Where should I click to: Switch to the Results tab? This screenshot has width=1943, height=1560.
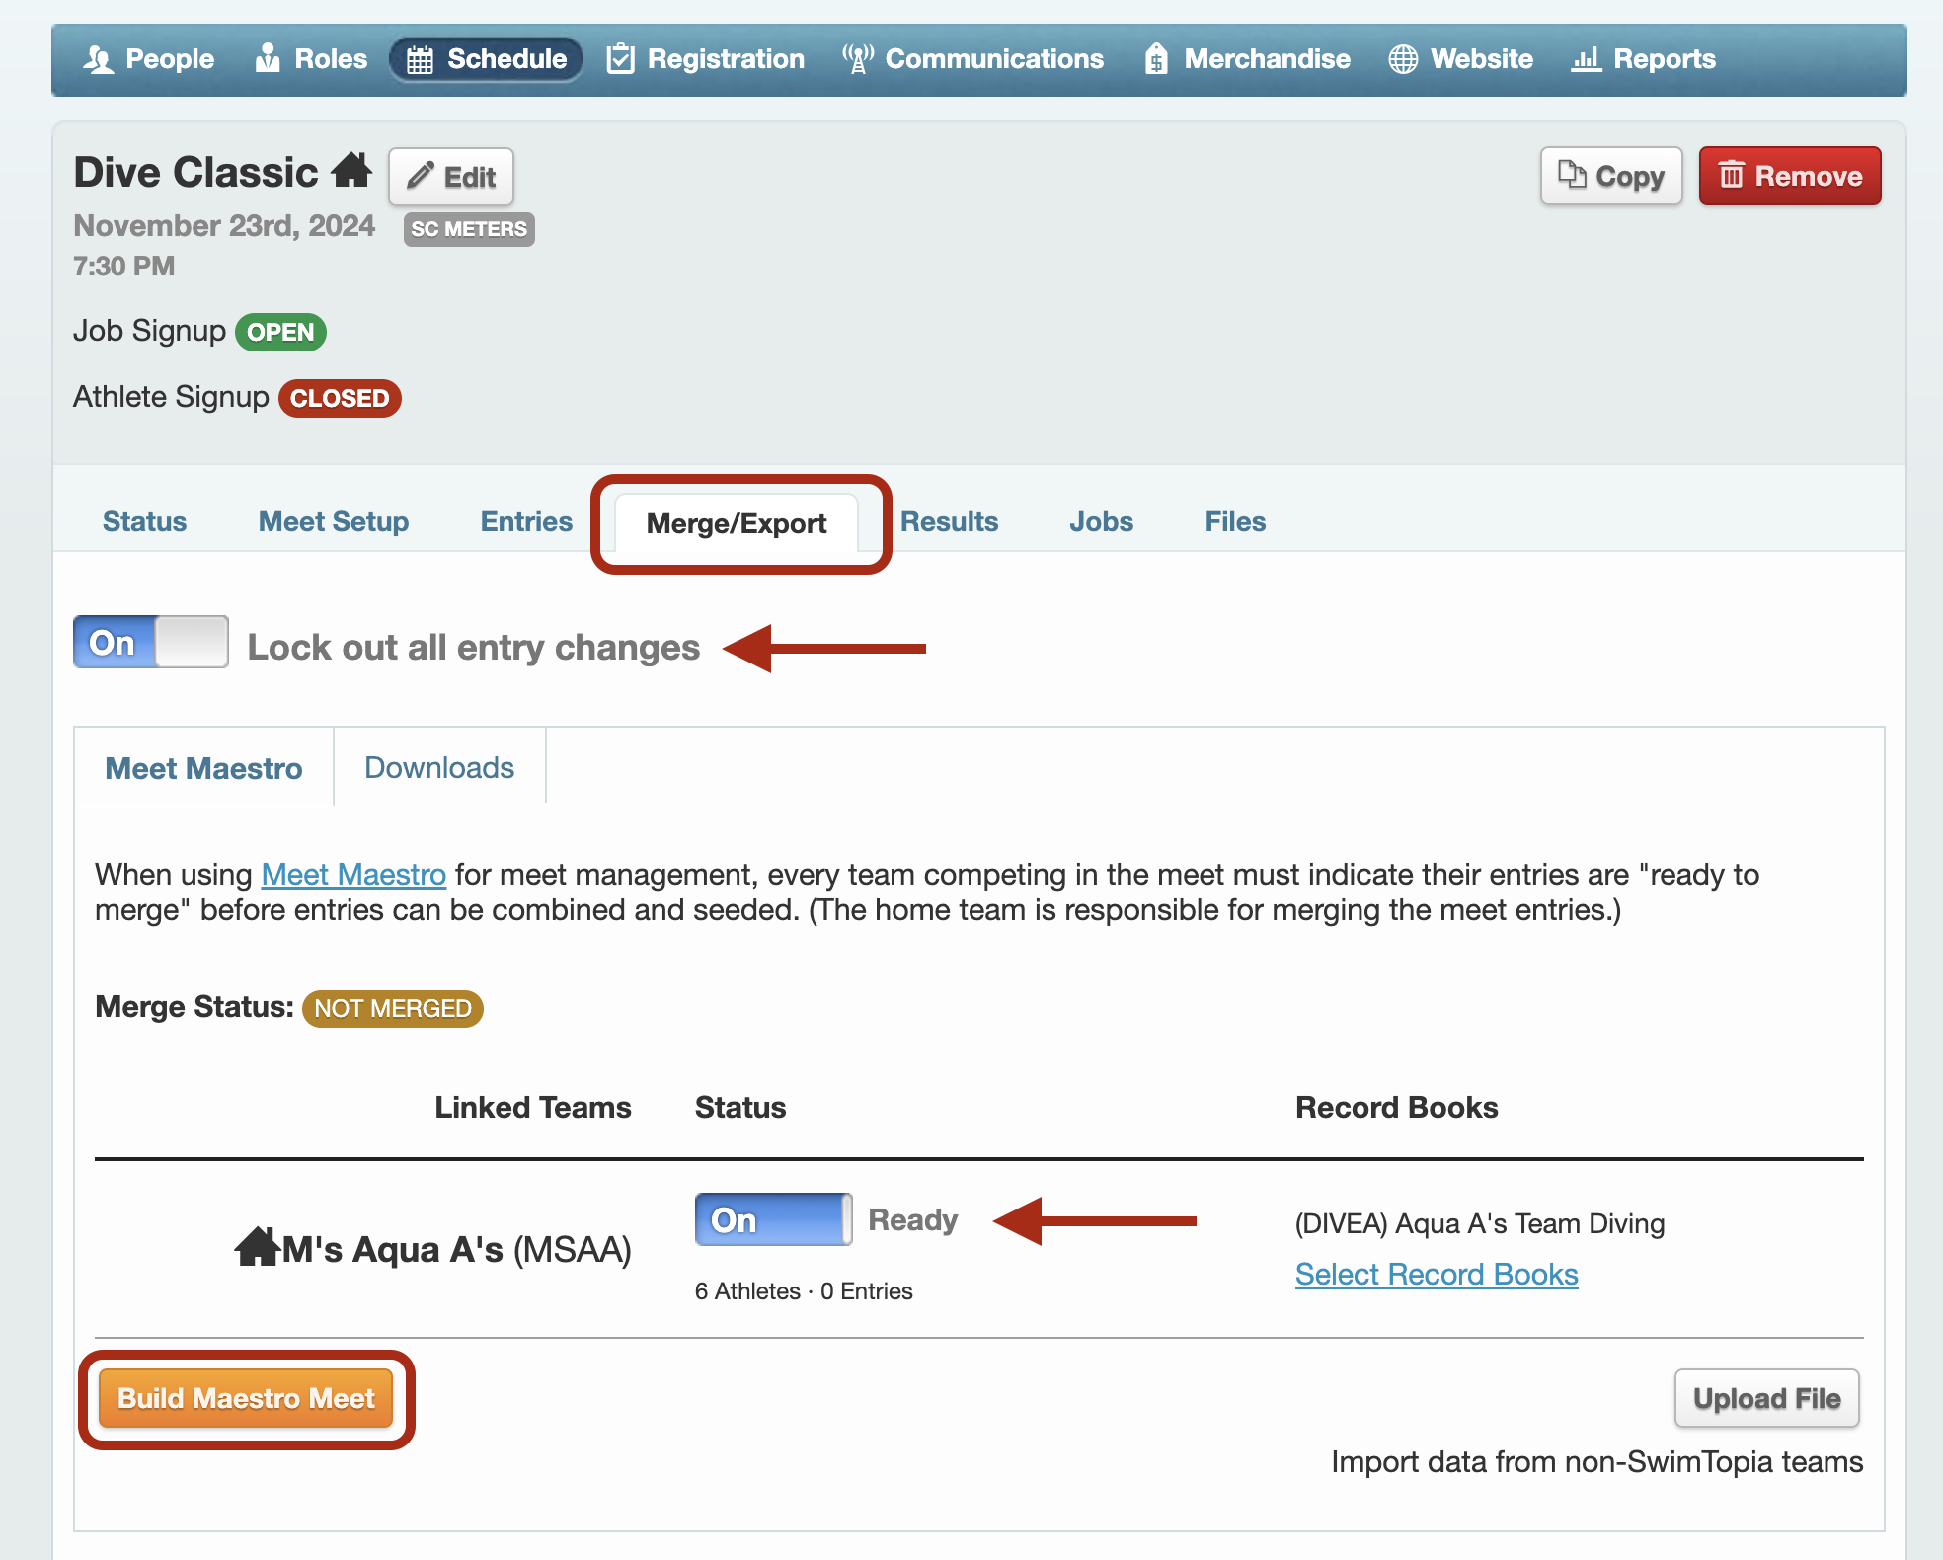(949, 521)
